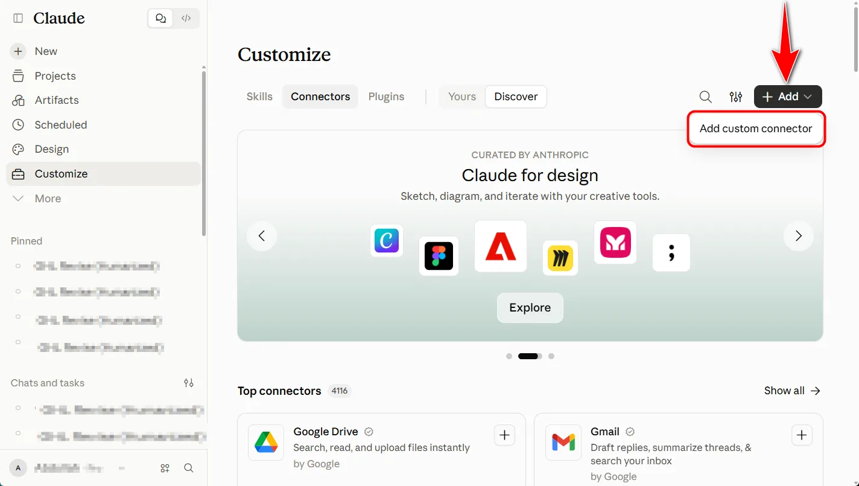Screen dimensions: 859x486
Task: Collapse the sidebar panel icon
Action: tap(18, 18)
